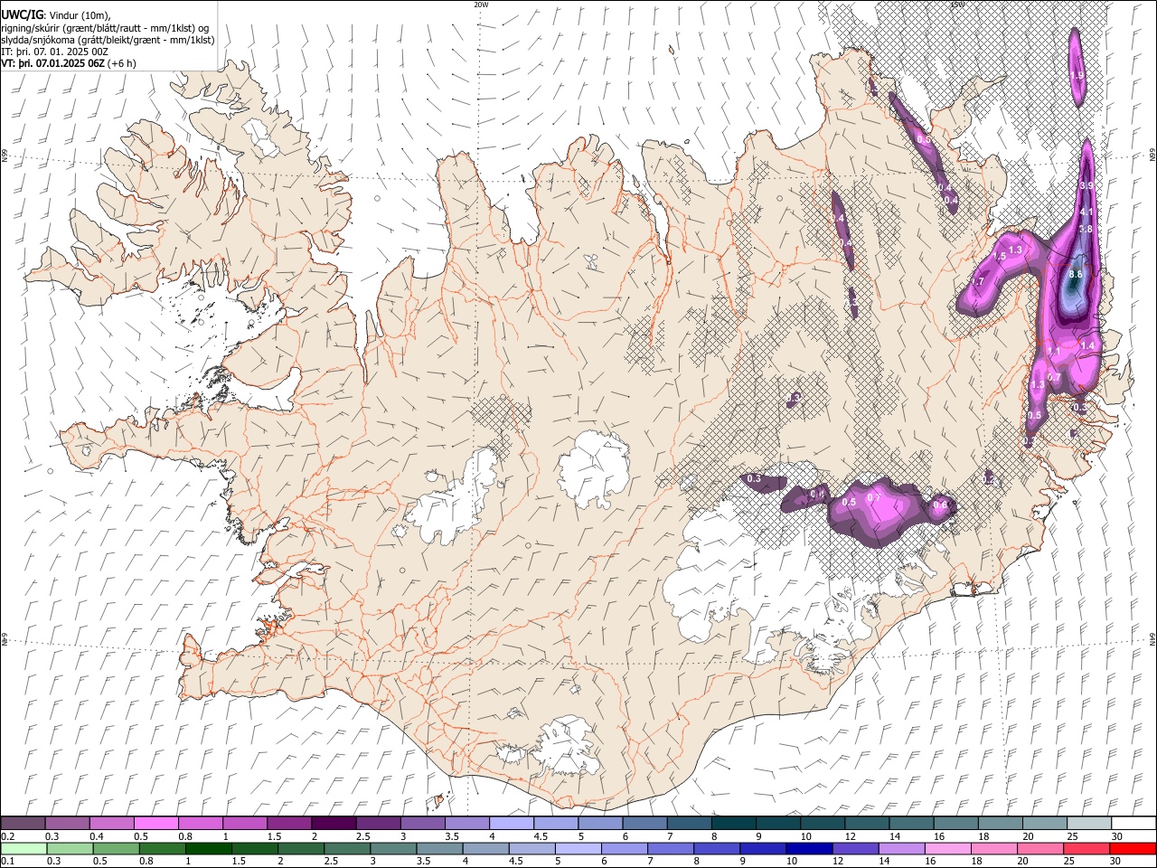Screen dimensions: 1157x868
Task: Select the 'slydda/snjókoma' description line
Action: [108, 40]
